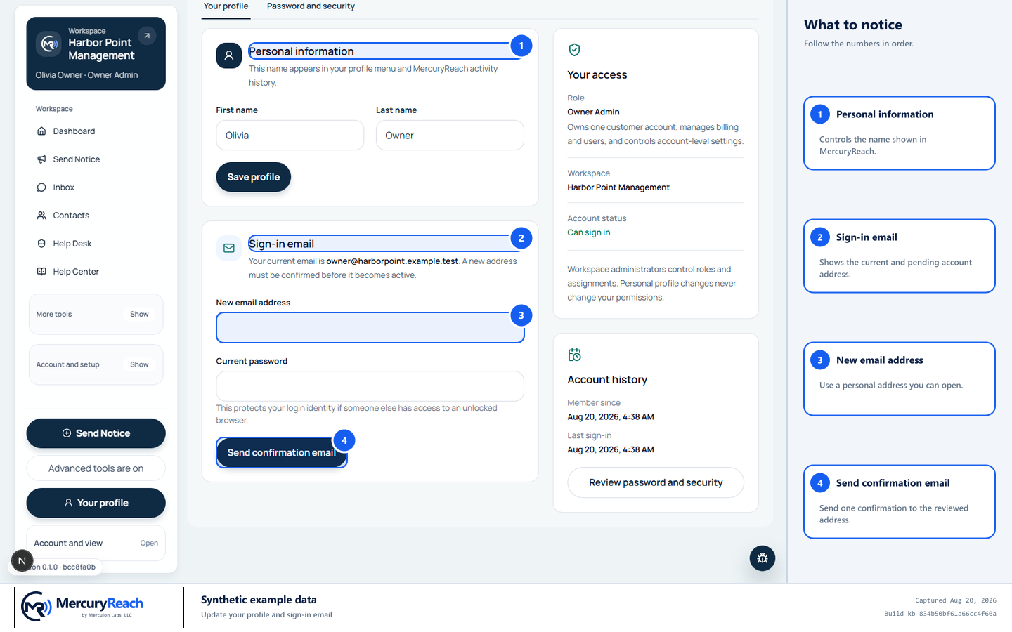Click the Harbor Point Management workspace logo
The height and width of the screenshot is (632, 1012).
click(48, 44)
